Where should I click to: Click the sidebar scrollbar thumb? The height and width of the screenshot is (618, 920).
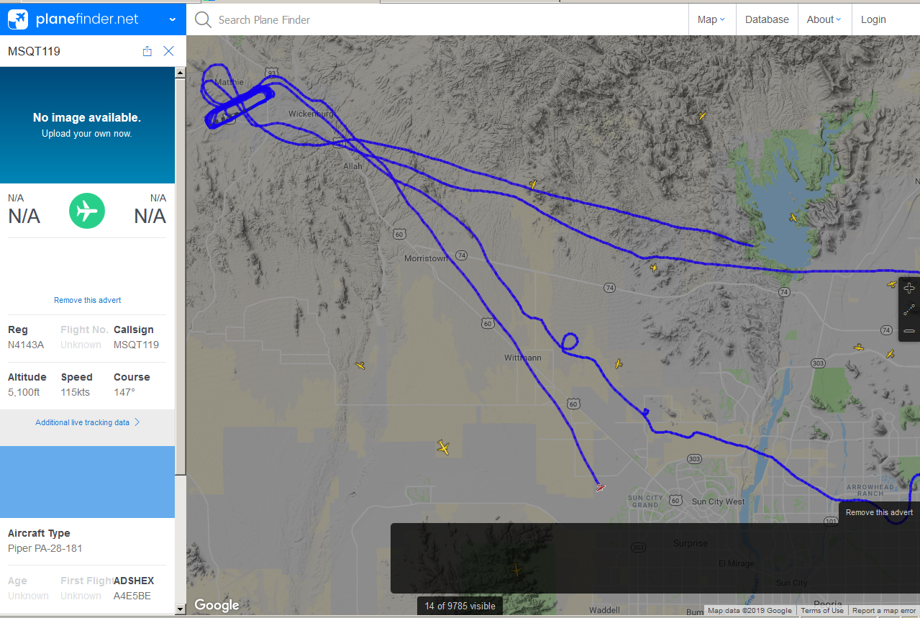[181, 276]
